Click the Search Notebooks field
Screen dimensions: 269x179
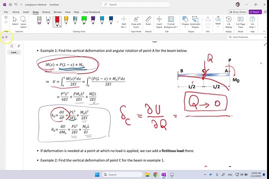pyautogui.click(x=246, y=37)
